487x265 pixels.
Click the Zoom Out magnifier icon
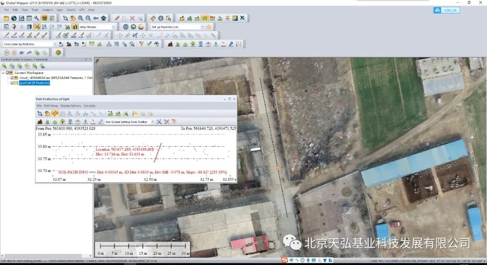point(88,18)
